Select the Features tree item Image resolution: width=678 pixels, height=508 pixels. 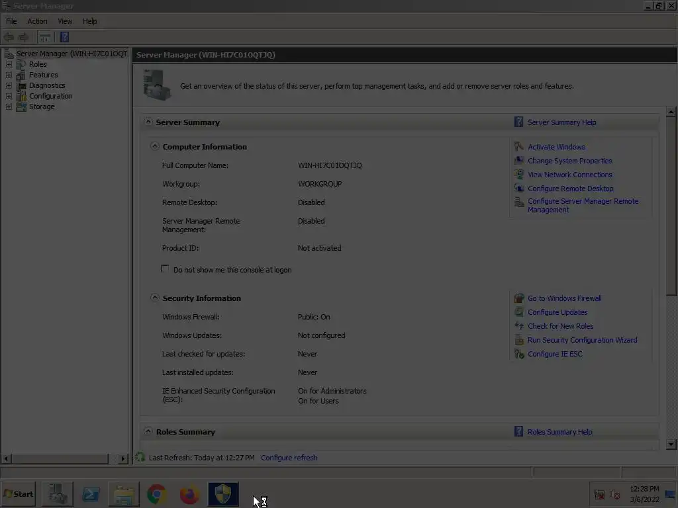point(43,75)
